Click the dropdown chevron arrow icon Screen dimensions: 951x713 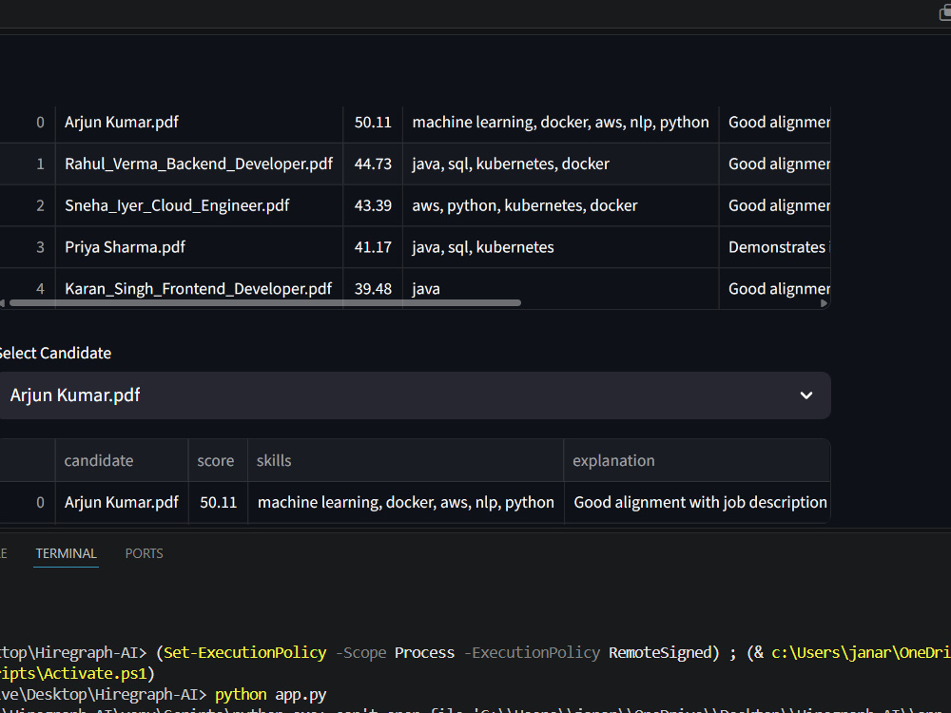806,395
